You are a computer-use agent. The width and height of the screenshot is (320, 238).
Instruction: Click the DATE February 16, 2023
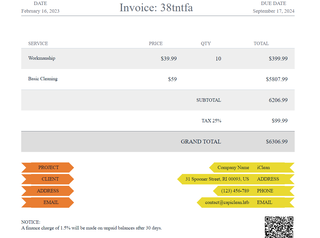(40, 11)
